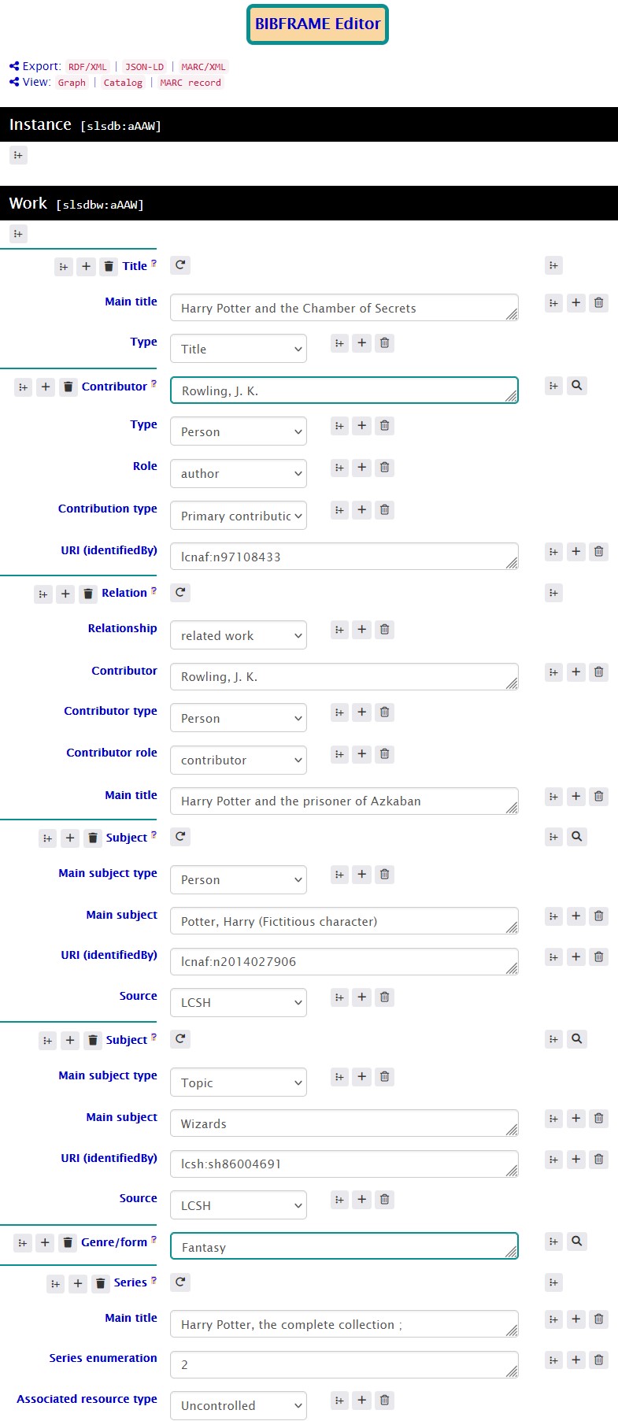Click the BIBFRAME Editor title button
Screen dimensions: 618x1421
317,24
